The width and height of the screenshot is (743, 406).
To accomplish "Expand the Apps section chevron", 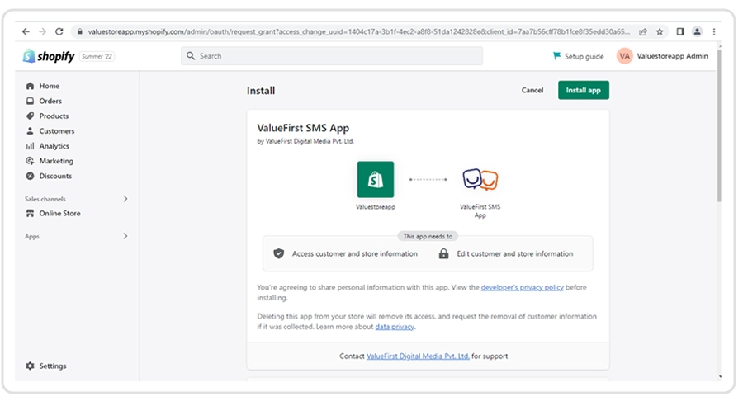I will (125, 236).
